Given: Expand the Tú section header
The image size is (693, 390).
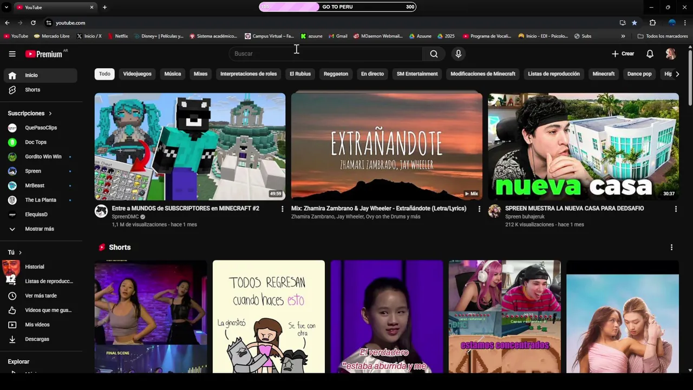Looking at the screenshot, I should 15,252.
